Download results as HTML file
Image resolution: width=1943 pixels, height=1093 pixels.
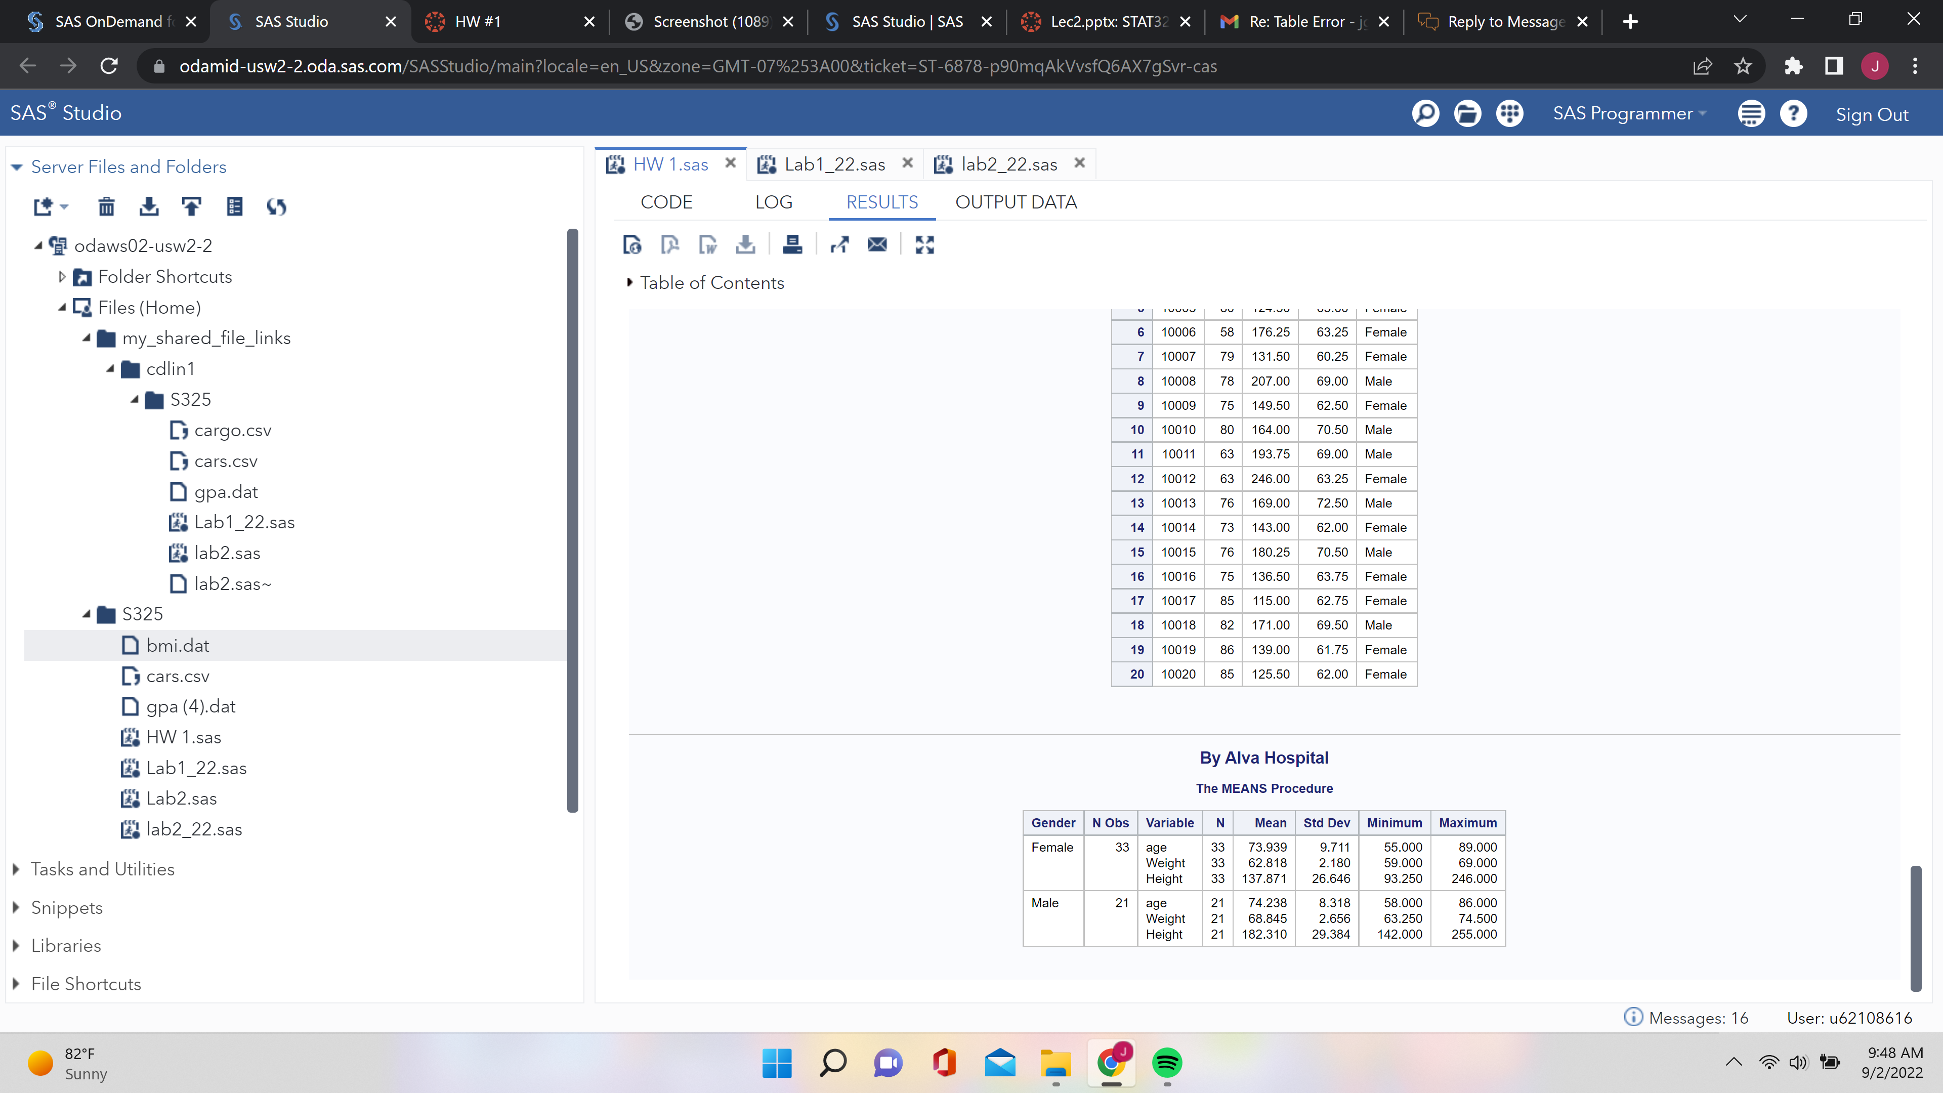632,244
